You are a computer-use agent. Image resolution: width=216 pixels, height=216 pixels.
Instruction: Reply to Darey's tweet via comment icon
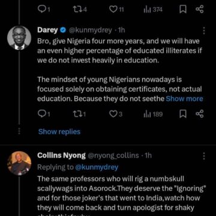[44, 114]
